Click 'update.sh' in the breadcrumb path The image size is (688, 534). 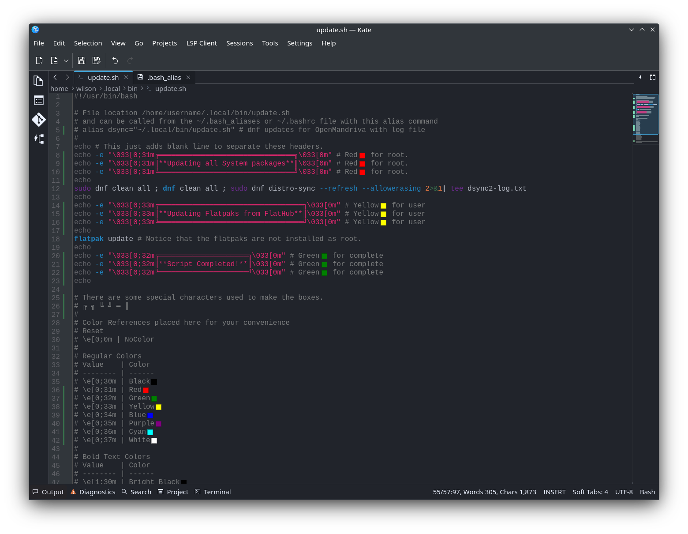(x=171, y=89)
